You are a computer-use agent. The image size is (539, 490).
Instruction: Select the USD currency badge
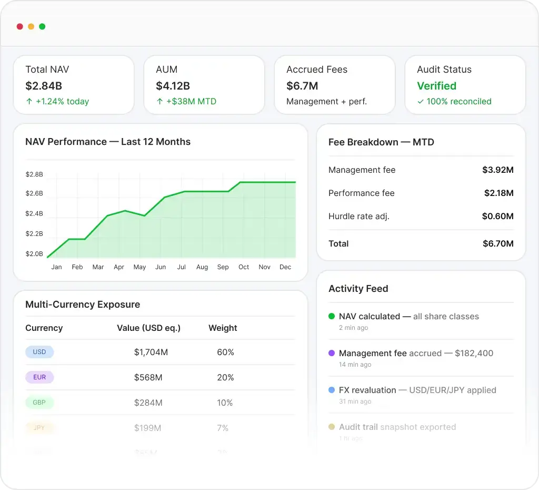[39, 352]
